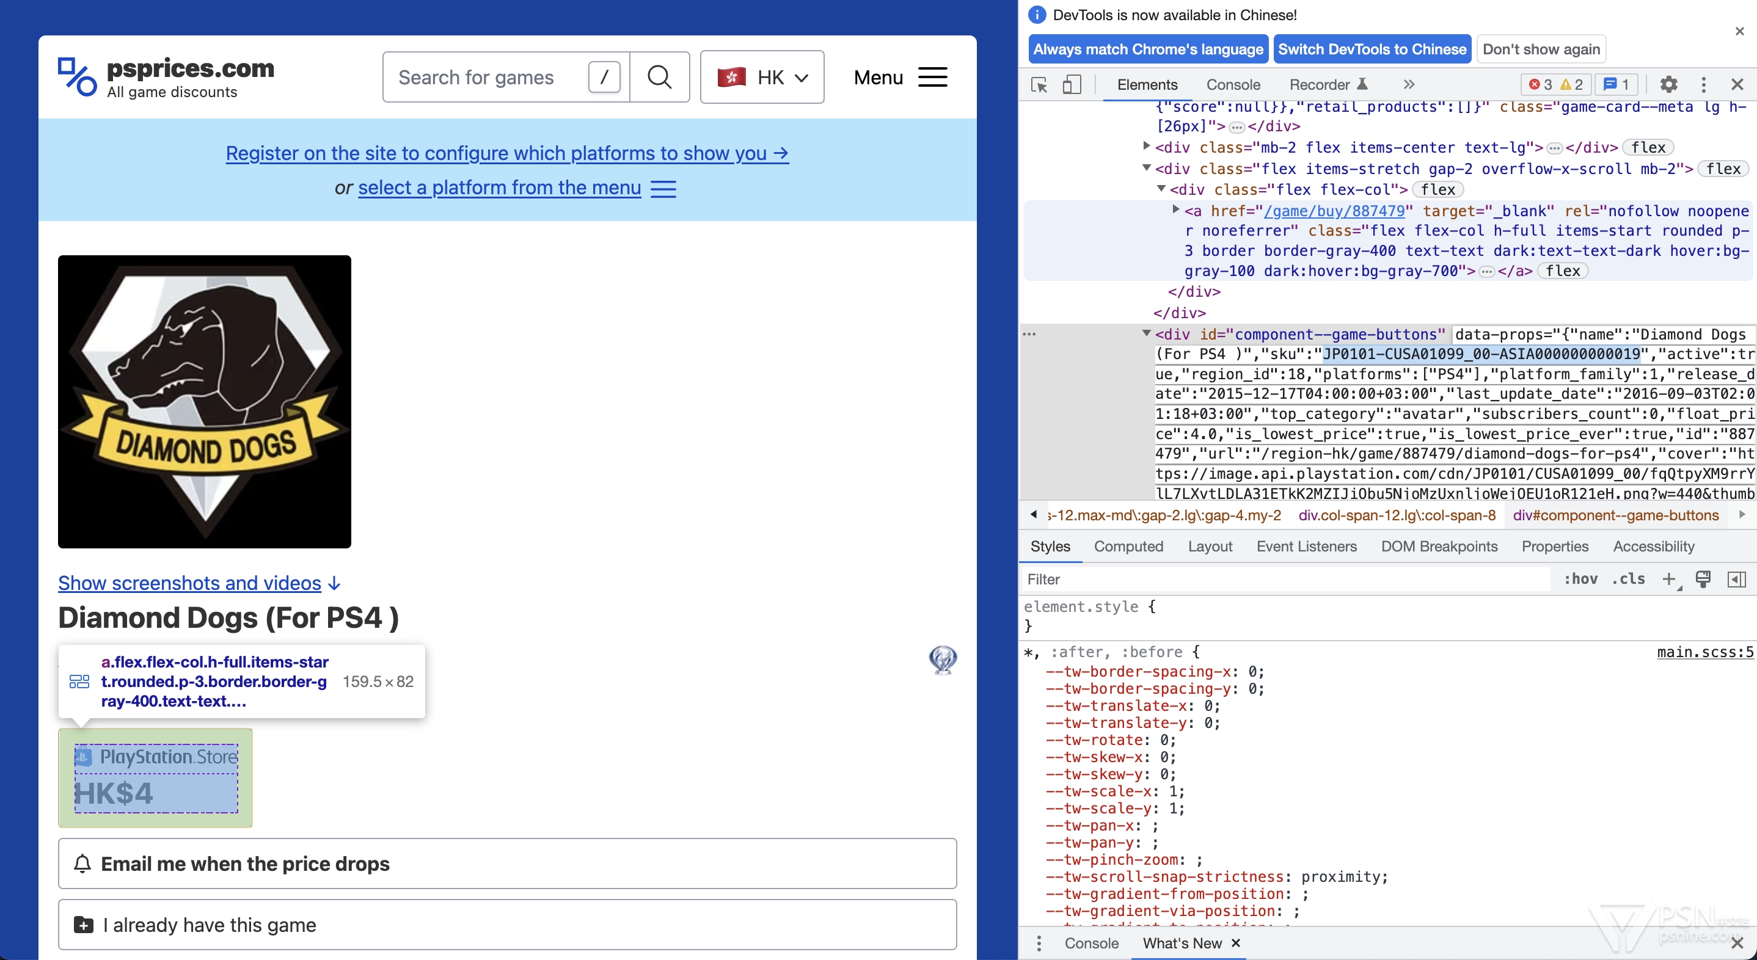Screen dimensions: 1757x960
Task: Focus the styles Filter input
Action: [x=1286, y=579]
